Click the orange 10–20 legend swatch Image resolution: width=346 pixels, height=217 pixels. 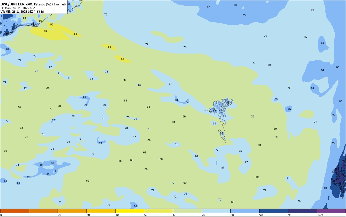(x=43, y=211)
